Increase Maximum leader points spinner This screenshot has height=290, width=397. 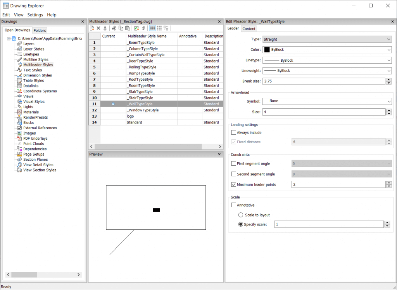[389, 183]
